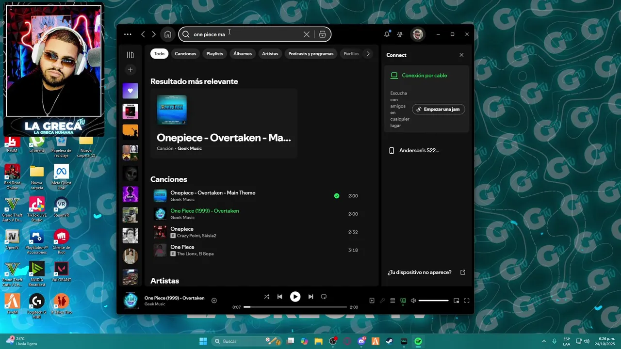This screenshot has width=621, height=349.
Task: Create a playlist with the plus icon
Action: pyautogui.click(x=130, y=70)
